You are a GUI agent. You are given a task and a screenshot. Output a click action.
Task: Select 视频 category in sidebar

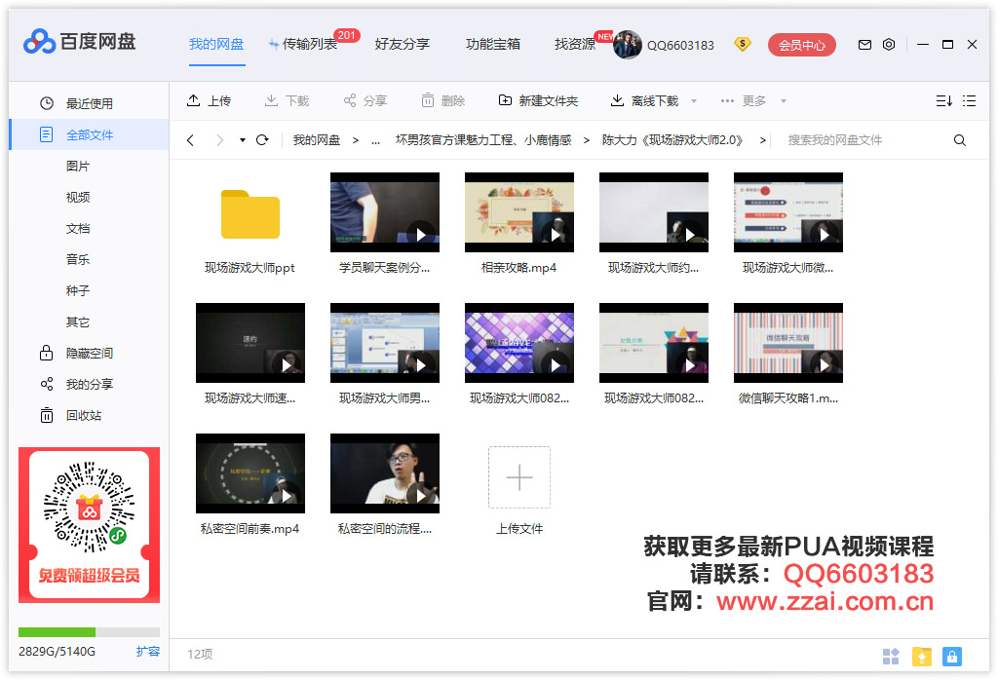pyautogui.click(x=78, y=197)
